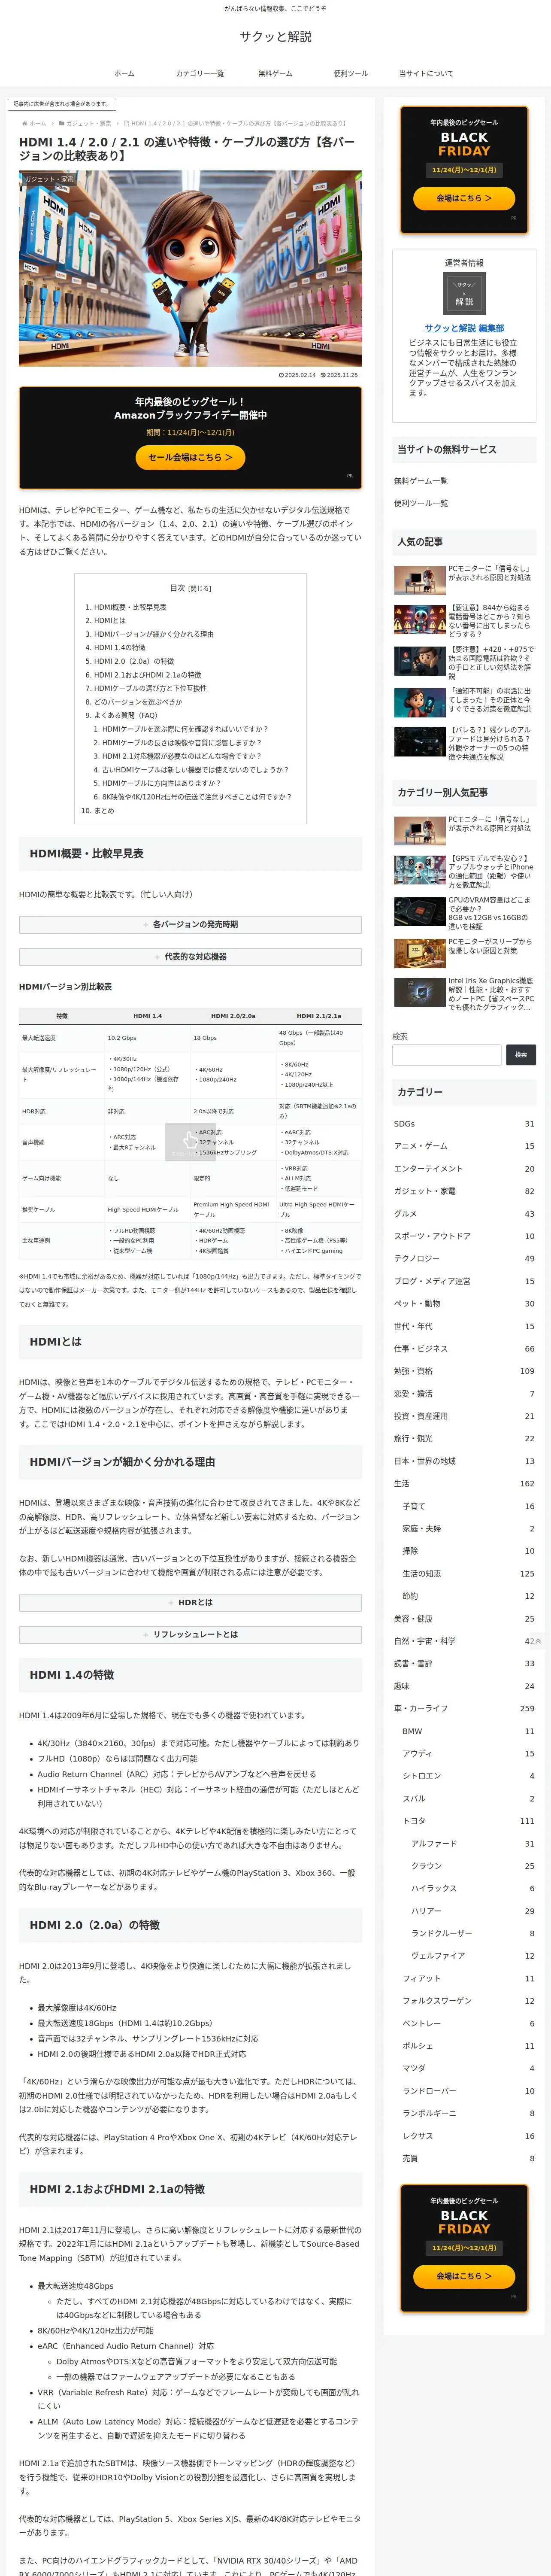Viewport: 551px width, 2576px height.
Task: Expand the HDRとは accordion
Action: coord(190,1602)
